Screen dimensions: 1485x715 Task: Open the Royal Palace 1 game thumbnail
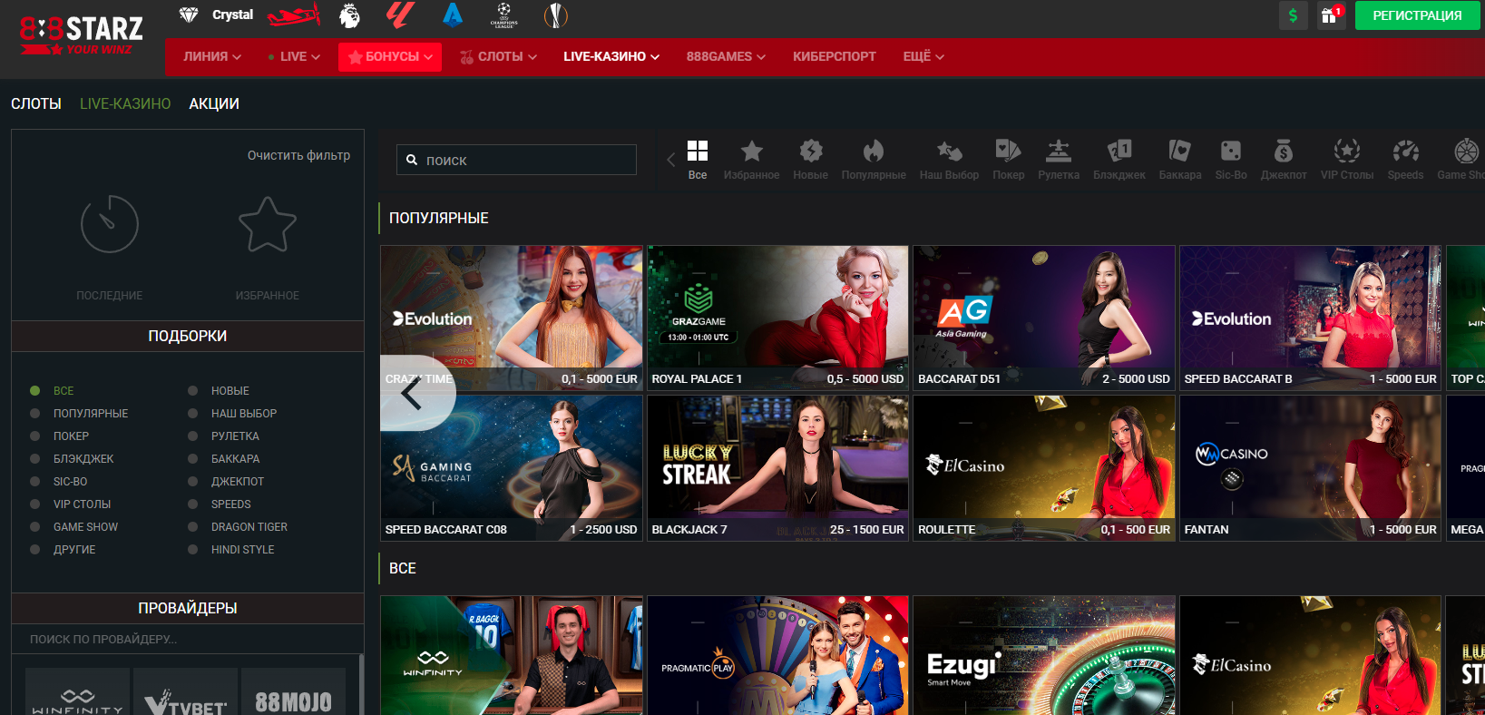coord(777,318)
